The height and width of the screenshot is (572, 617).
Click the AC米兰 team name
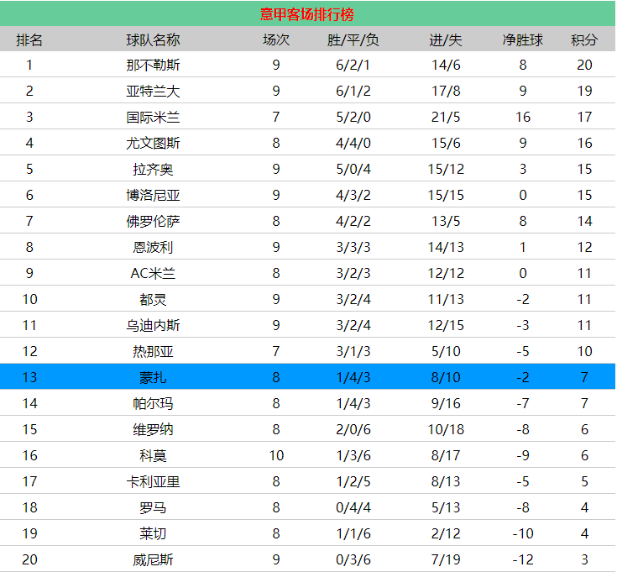point(153,273)
